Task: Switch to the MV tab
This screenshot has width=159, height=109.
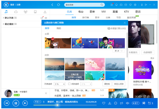Action: coord(104,12)
